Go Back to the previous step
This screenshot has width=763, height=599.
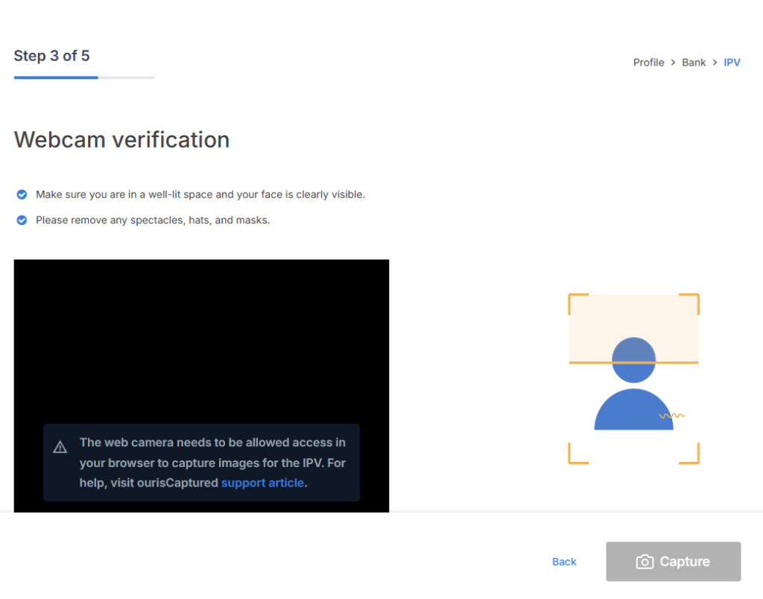coord(564,562)
